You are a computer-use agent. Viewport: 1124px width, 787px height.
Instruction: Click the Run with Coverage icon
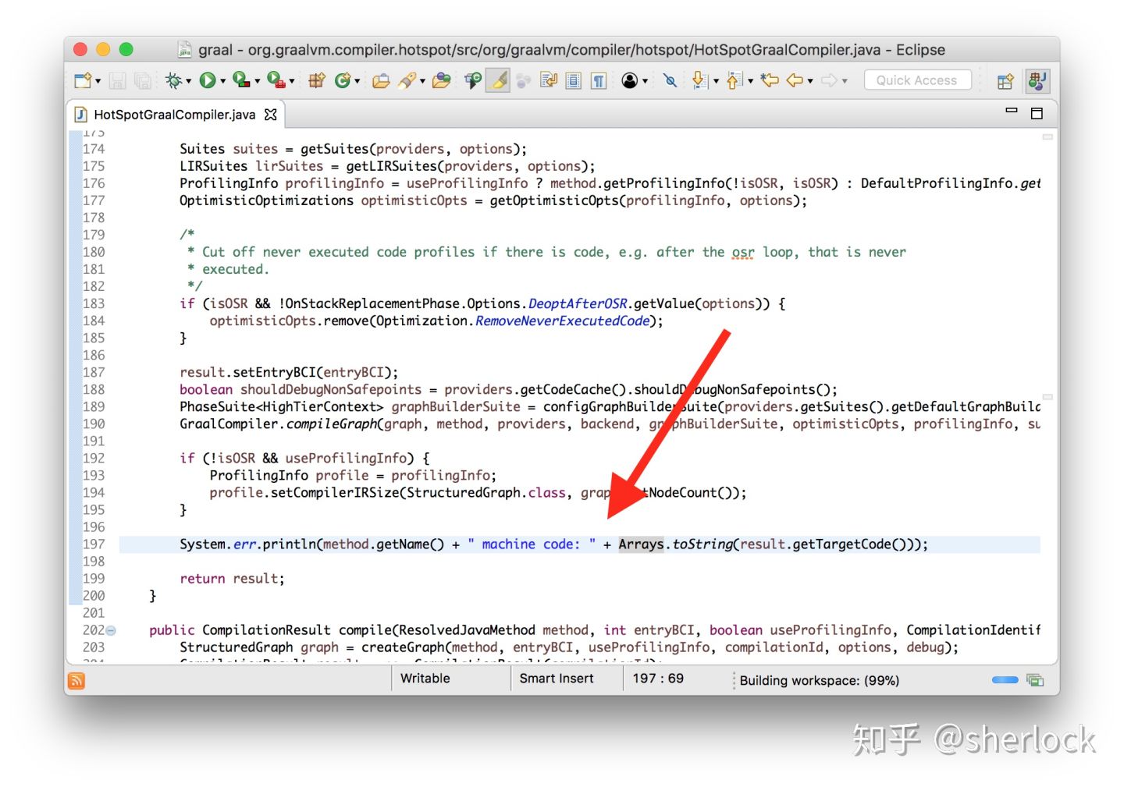tap(241, 80)
